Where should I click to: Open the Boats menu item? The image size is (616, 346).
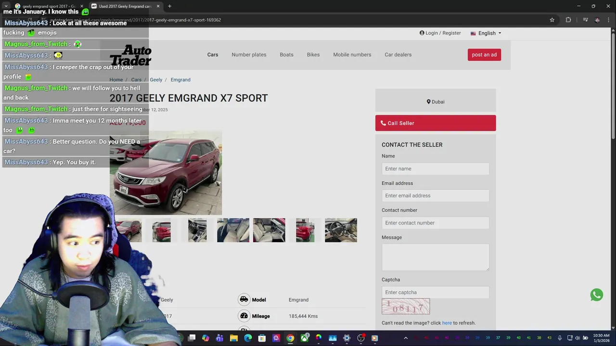286,55
